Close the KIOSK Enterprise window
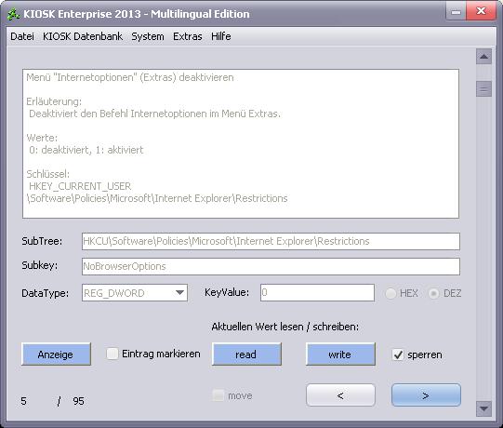The image size is (503, 428). pyautogui.click(x=481, y=11)
